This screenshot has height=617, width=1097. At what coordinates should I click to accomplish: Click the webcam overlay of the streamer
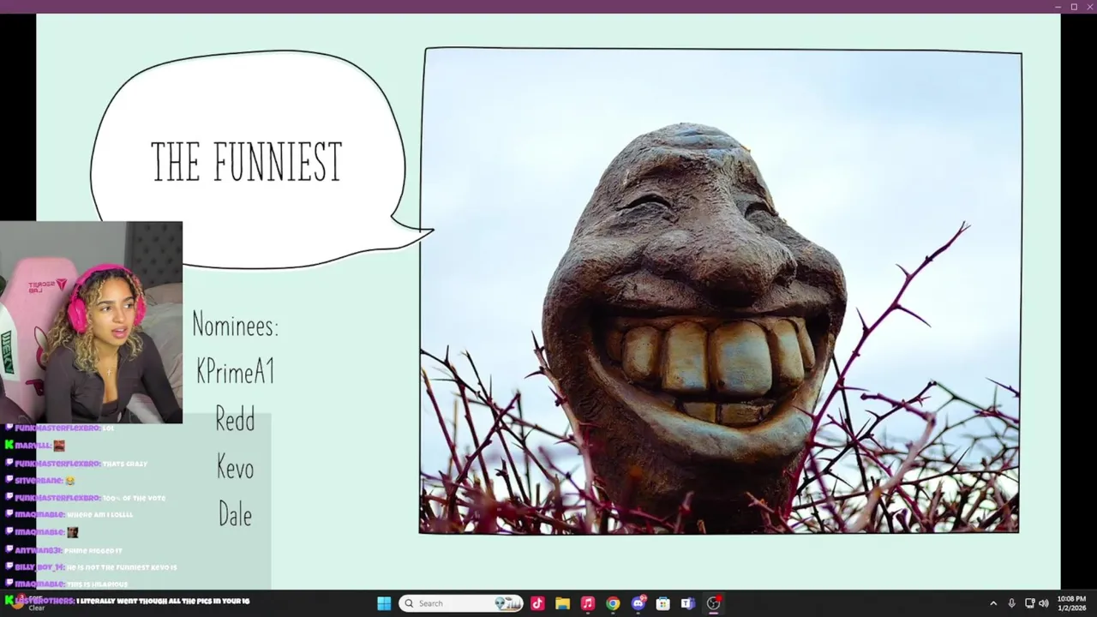(91, 322)
